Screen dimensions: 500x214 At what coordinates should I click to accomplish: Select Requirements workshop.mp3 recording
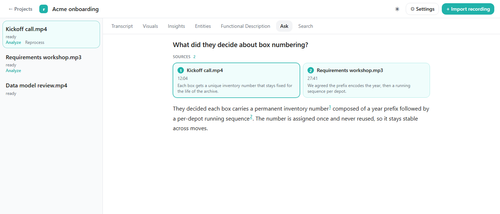51,63
